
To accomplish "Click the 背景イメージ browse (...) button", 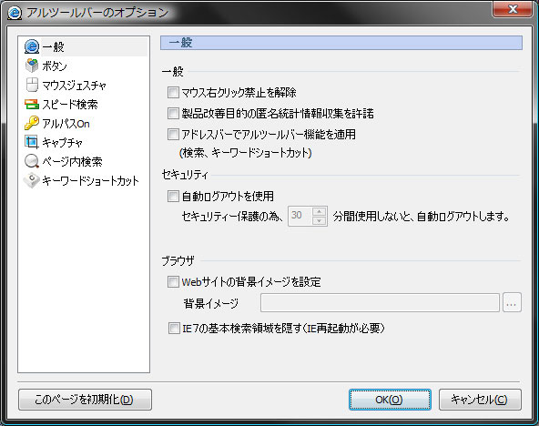I will click(x=512, y=303).
